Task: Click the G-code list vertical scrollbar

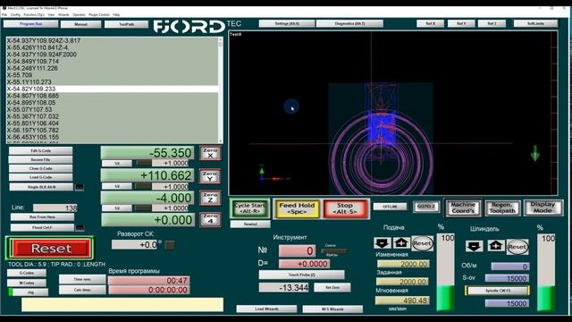Action: click(221, 89)
